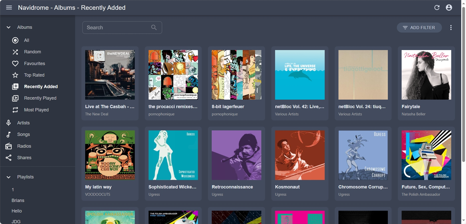Click the ADD FILTER button
The height and width of the screenshot is (224, 466).
(419, 28)
